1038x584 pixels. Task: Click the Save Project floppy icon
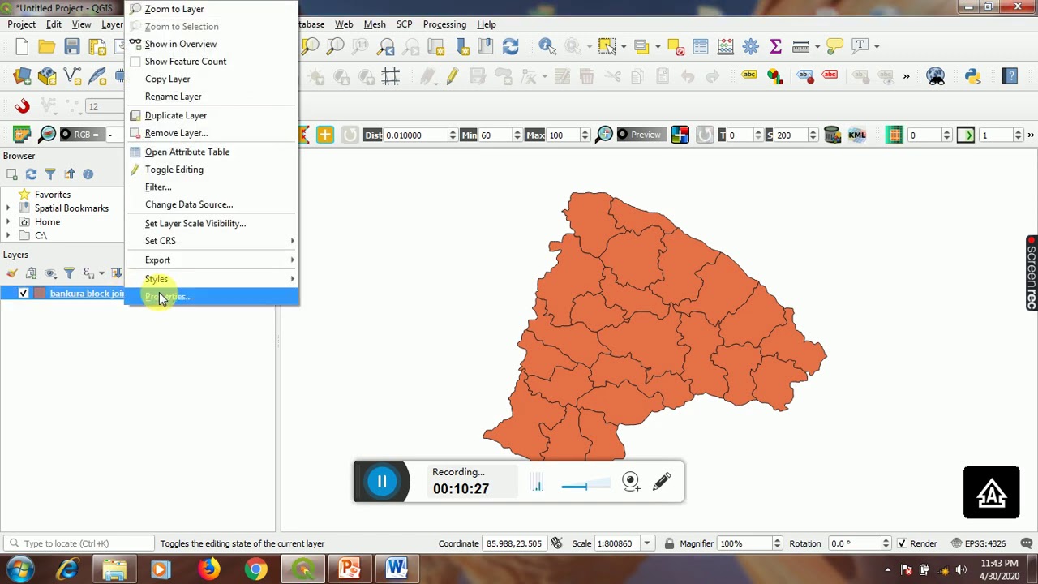coord(72,46)
